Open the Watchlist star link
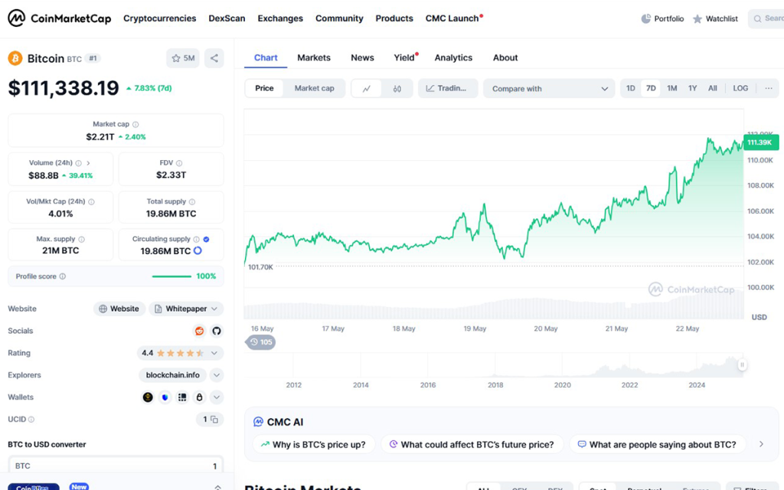 715,18
